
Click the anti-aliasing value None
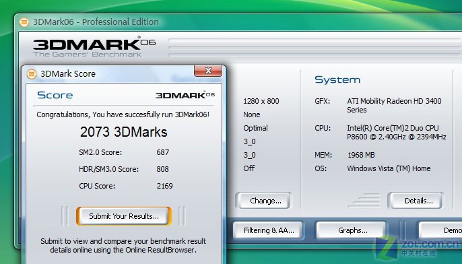click(x=252, y=114)
